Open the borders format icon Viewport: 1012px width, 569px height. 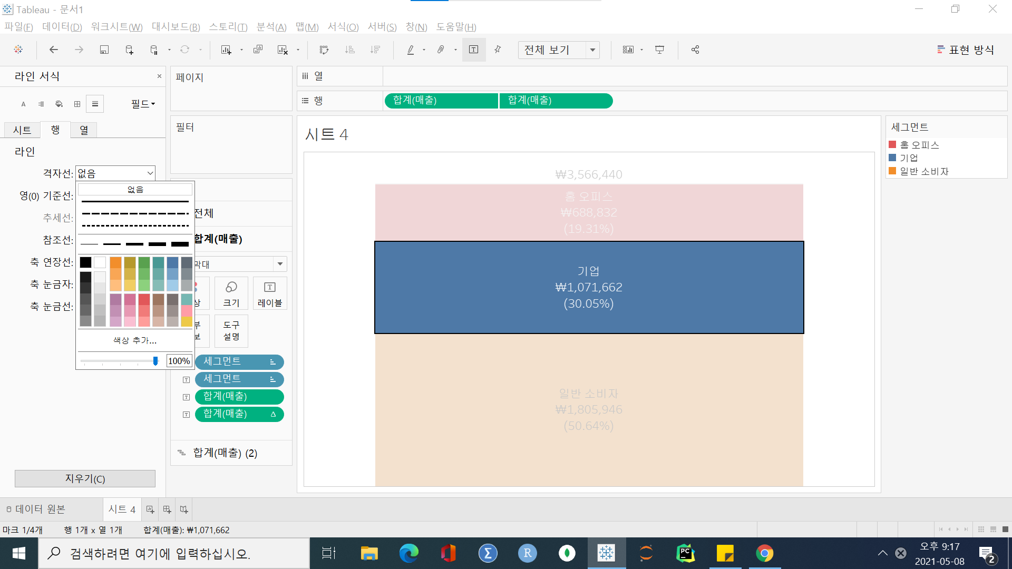point(77,104)
